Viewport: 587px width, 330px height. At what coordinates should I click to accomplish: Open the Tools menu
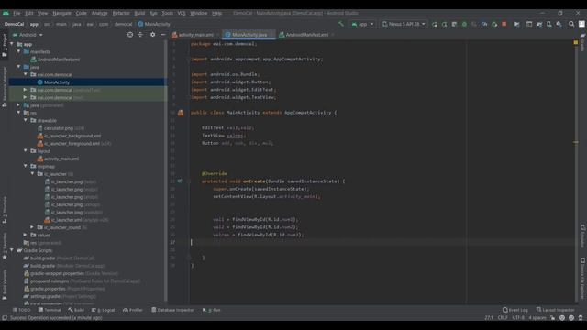point(168,13)
